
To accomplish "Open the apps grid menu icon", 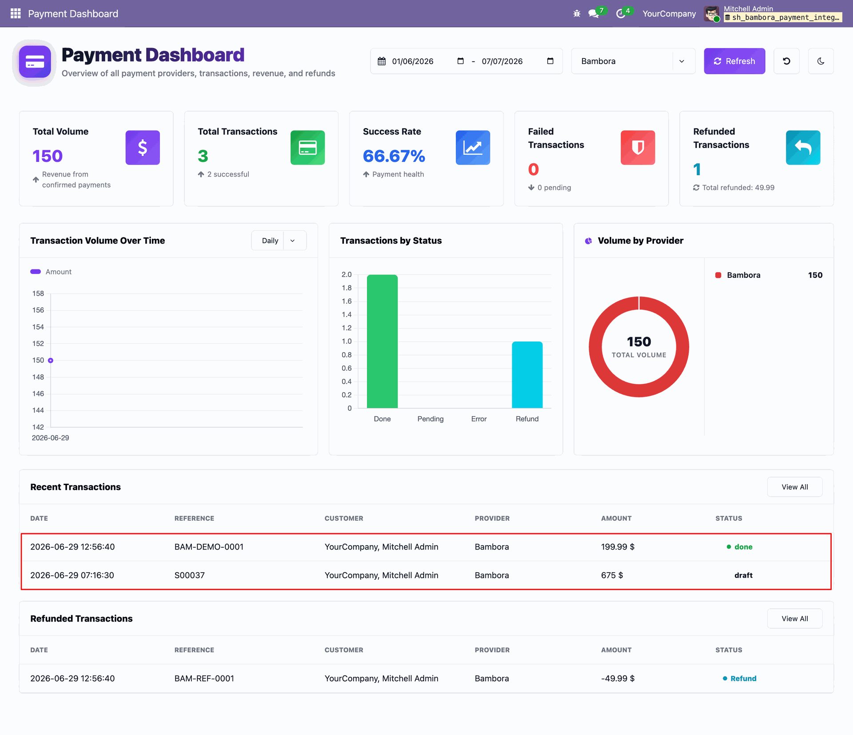I will pyautogui.click(x=16, y=14).
